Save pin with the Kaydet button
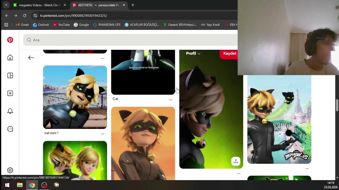 pyautogui.click(x=229, y=54)
